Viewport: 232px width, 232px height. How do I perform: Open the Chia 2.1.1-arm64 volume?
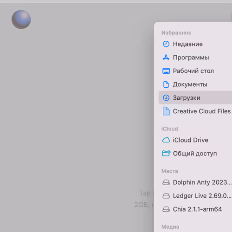click(x=195, y=209)
